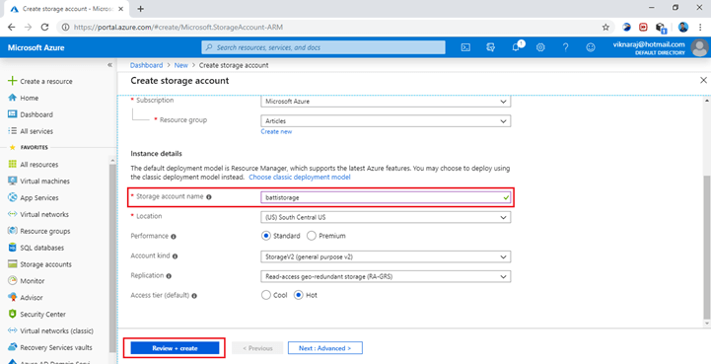Click the Account kind info icon

(x=176, y=256)
